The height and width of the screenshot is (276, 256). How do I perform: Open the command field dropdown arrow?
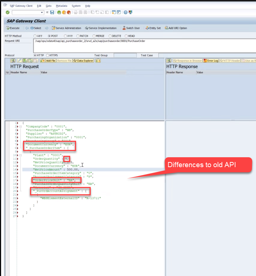42,12
